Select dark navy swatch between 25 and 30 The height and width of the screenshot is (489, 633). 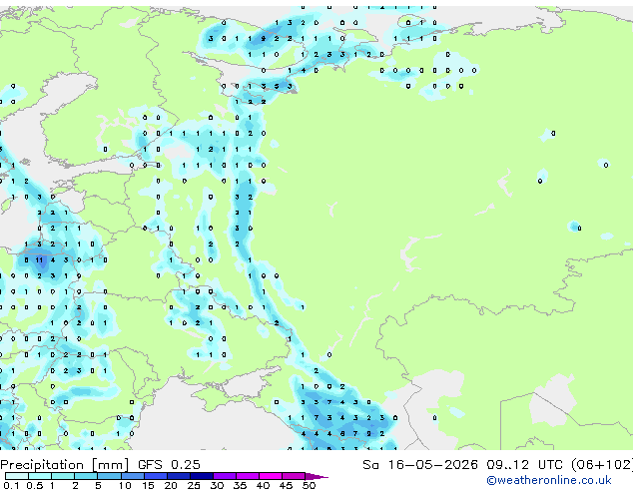[x=201, y=476]
